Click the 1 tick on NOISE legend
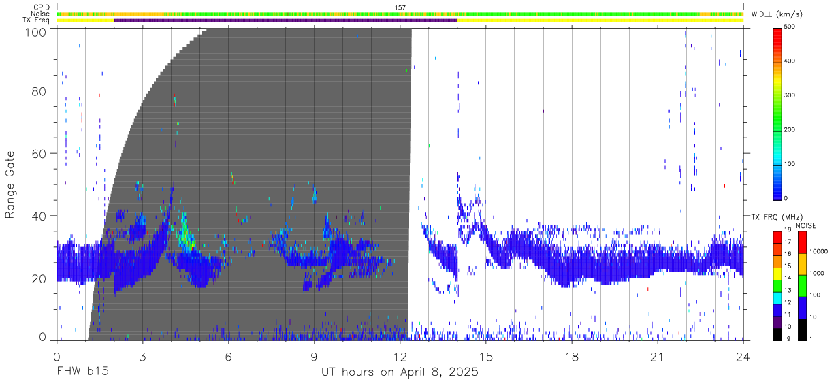Screen dimensions: 836x386 (x=811, y=338)
